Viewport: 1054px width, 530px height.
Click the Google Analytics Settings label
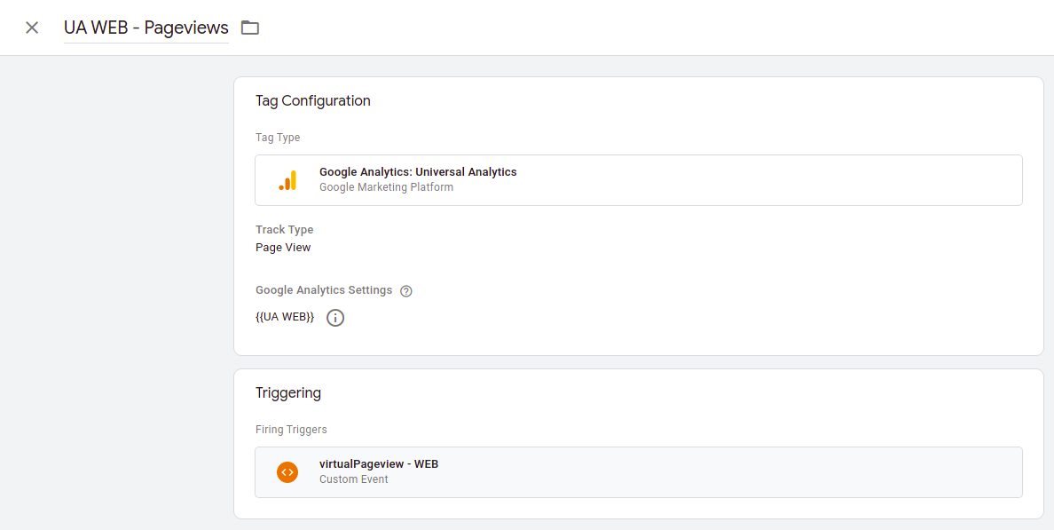pos(323,290)
